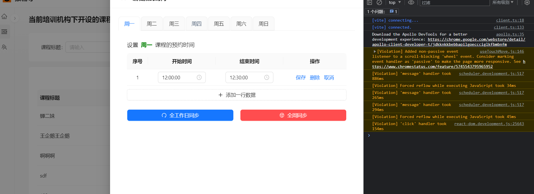Click the home icon in left sidebar
The image size is (534, 194).
coord(4,16)
